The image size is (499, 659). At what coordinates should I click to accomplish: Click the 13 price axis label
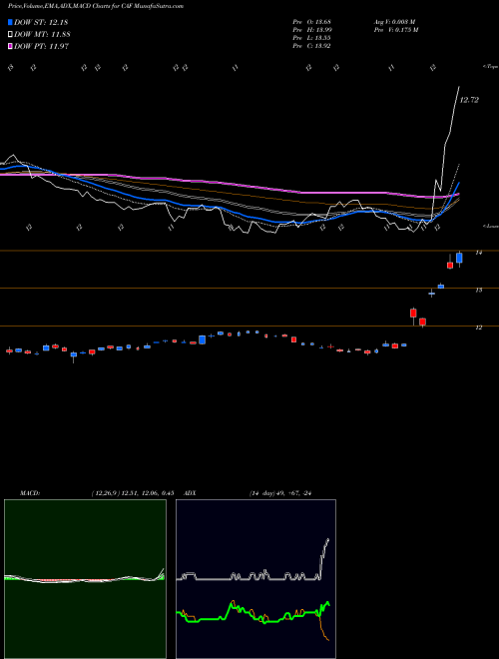tap(478, 290)
